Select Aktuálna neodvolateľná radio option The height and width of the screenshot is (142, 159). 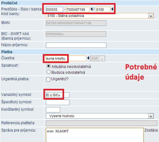[x=48, y=66]
